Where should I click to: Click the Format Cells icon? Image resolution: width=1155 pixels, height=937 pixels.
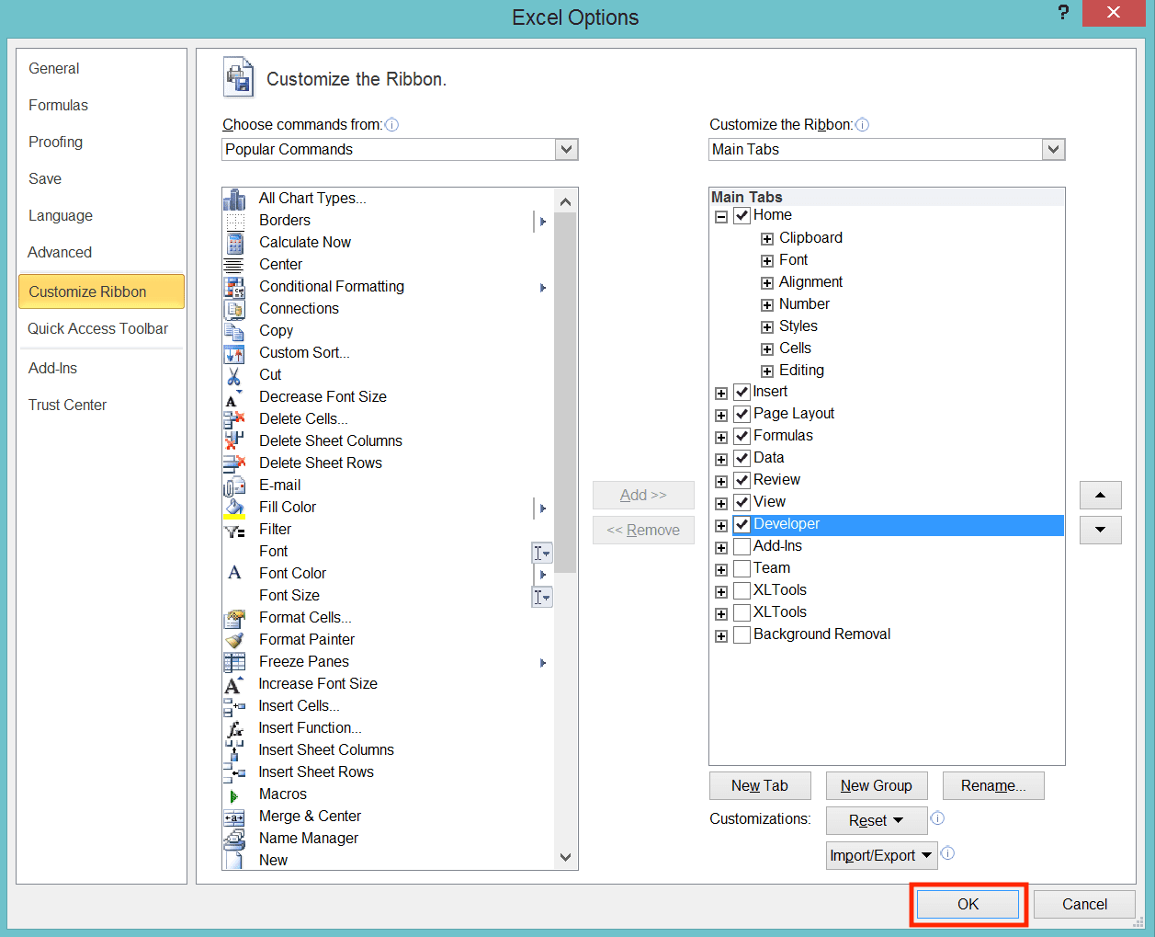(x=234, y=618)
